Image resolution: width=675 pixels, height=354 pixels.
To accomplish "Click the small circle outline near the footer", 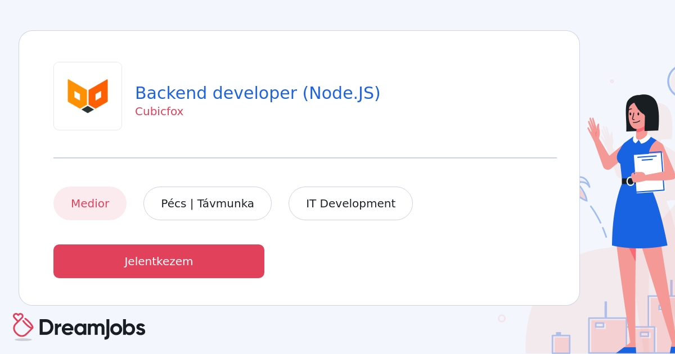I will (502, 318).
